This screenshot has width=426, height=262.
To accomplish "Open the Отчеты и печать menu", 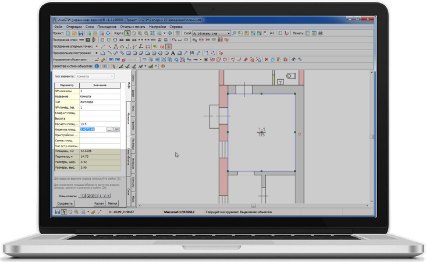I will coord(133,27).
